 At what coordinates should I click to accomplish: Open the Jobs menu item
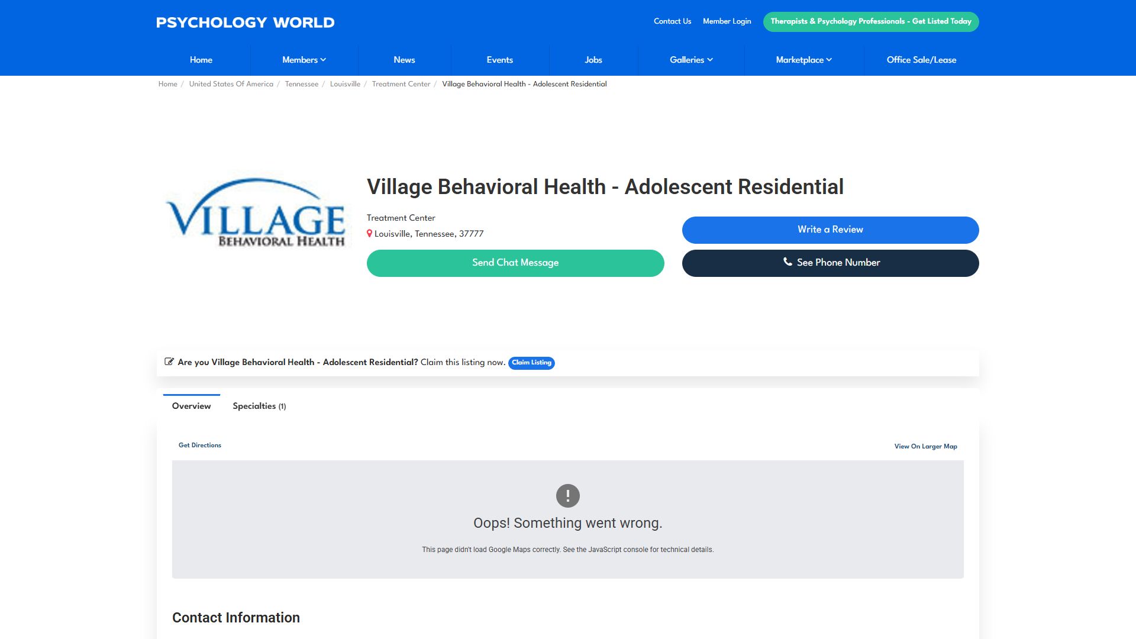coord(593,60)
